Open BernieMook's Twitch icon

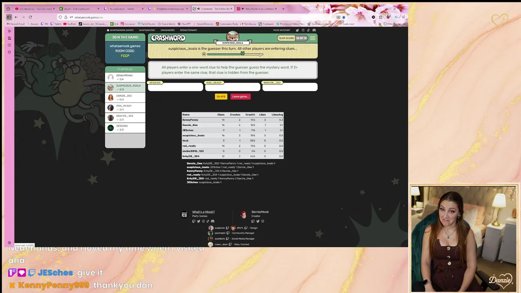pyautogui.click(x=253, y=221)
